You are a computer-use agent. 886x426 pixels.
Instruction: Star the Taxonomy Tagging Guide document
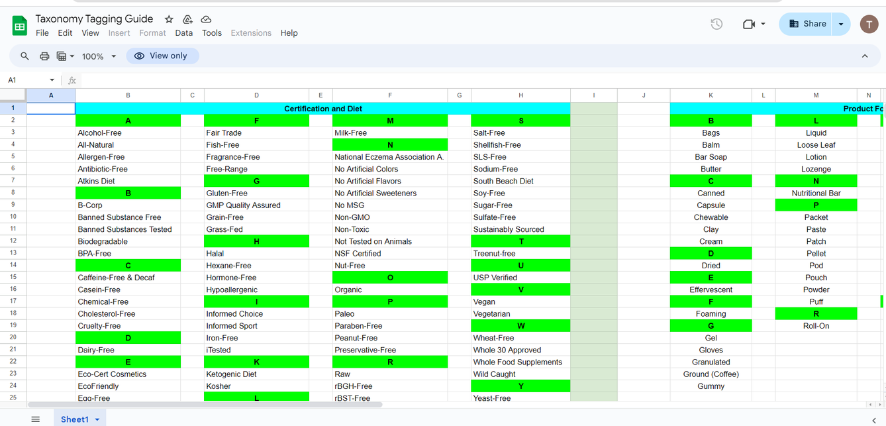click(169, 19)
